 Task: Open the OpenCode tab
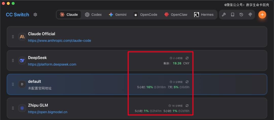pyautogui.click(x=146, y=15)
